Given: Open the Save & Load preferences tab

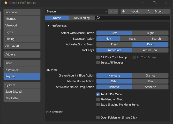Looking at the screenshot, I should [x=22, y=92].
